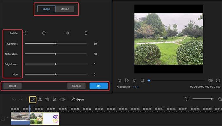
Task: Click the Saturation value 50
Action: point(95,54)
